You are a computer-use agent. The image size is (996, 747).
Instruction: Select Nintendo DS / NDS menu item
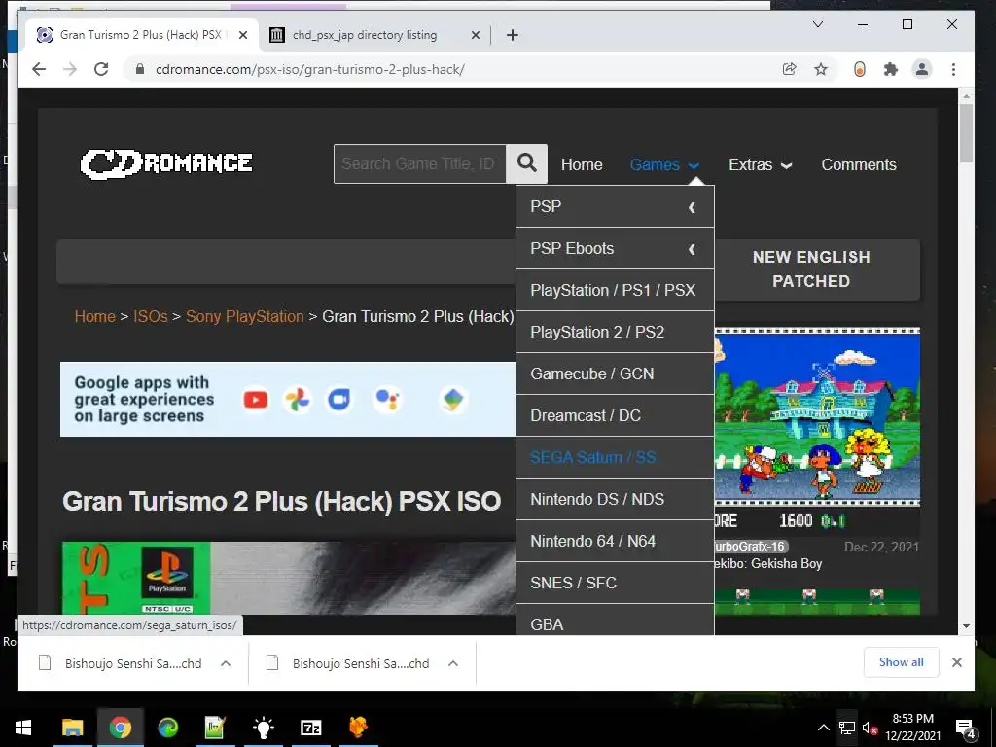coord(615,499)
